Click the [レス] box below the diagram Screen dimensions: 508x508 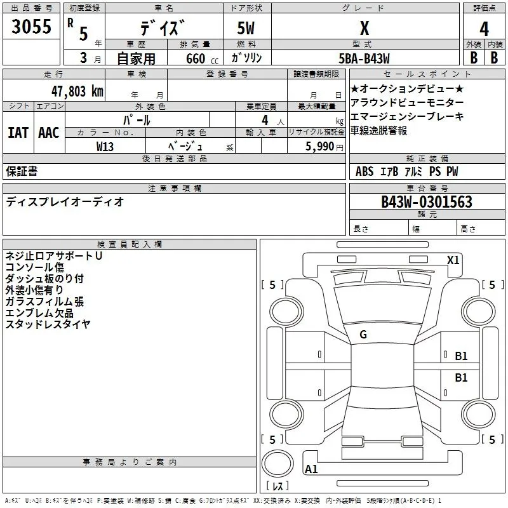coord(277,487)
